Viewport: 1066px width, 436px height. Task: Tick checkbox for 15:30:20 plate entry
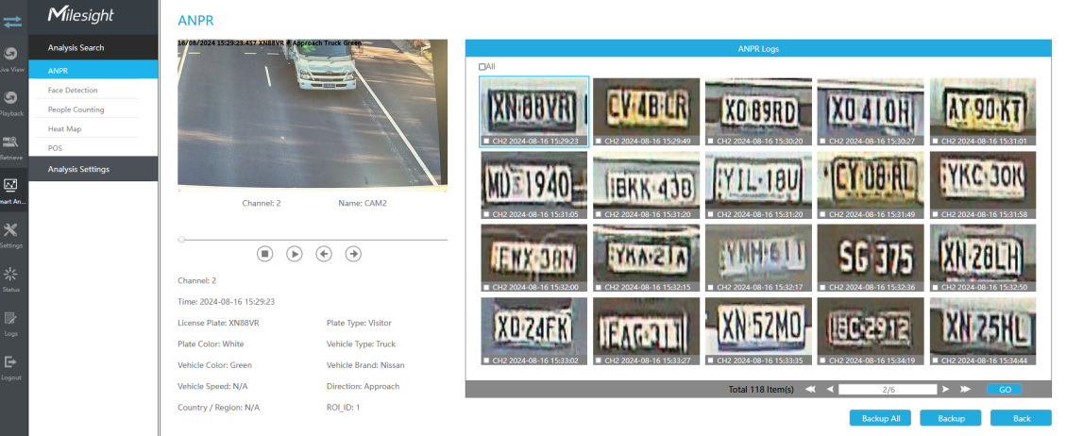[x=710, y=142]
